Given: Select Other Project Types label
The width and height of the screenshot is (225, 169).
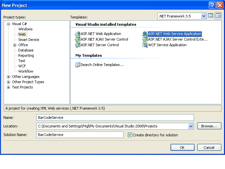Looking at the screenshot, I should [28, 82].
